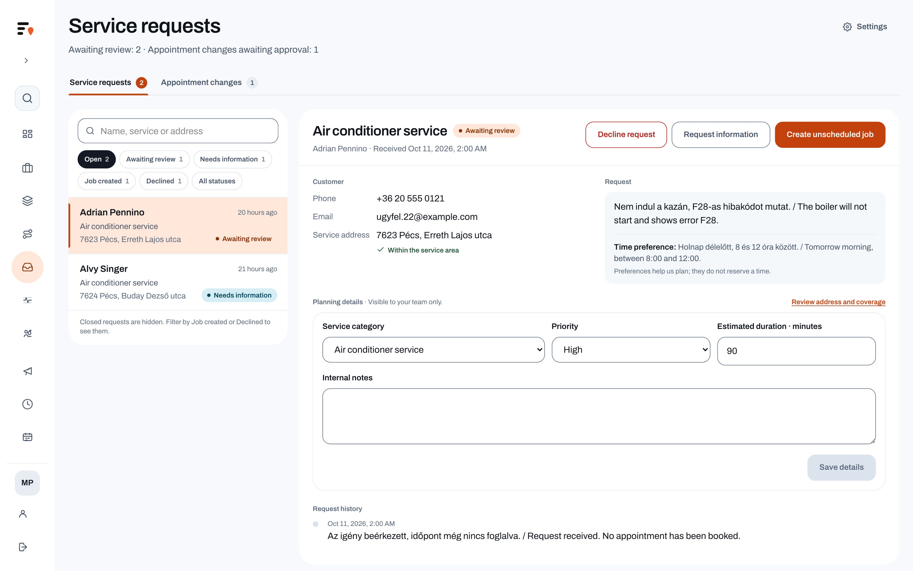Image resolution: width=913 pixels, height=571 pixels.
Task: Click the phone number +36 20 555 0121
Action: [410, 198]
